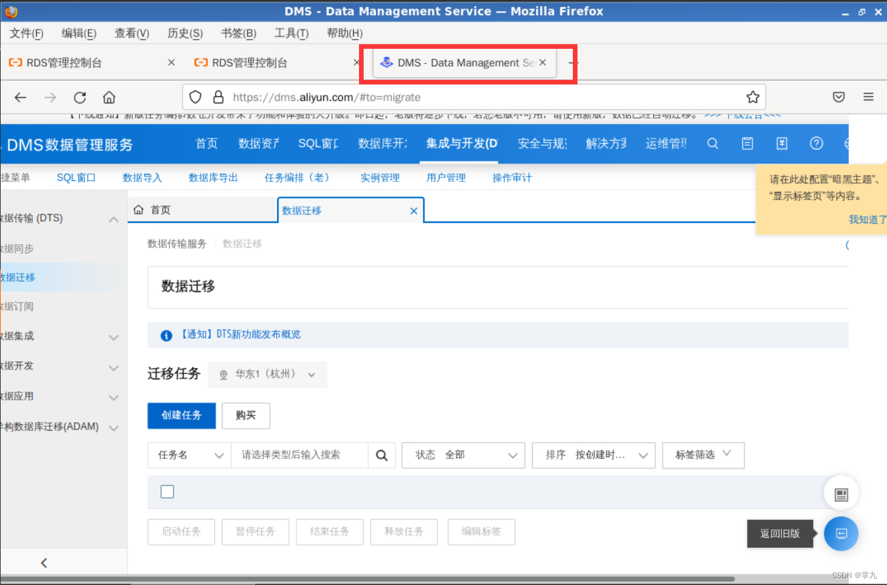Click the info icon beside DTS notice
The image size is (887, 585).
click(167, 336)
